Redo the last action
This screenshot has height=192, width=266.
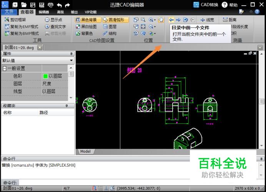pos(67,5)
